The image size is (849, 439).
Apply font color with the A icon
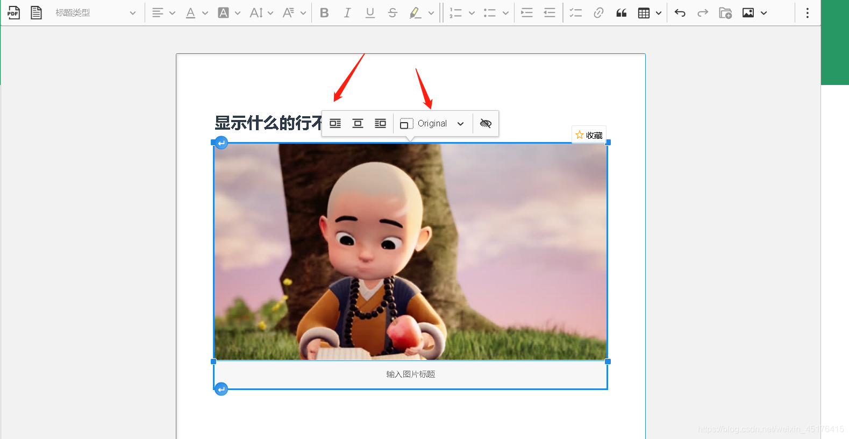coord(190,12)
